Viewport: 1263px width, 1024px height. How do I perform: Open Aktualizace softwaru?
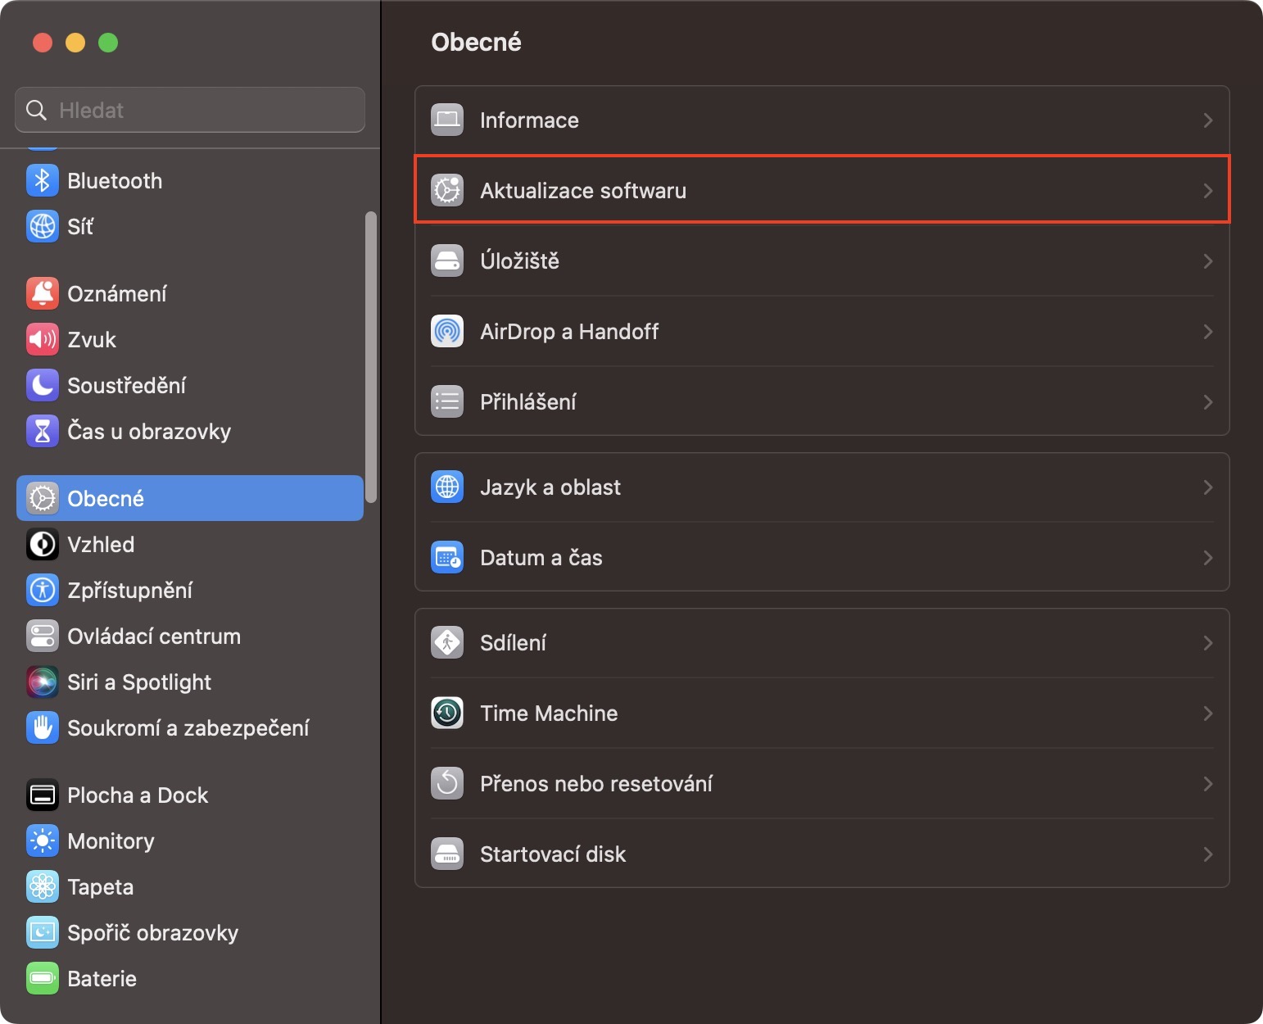[583, 191]
